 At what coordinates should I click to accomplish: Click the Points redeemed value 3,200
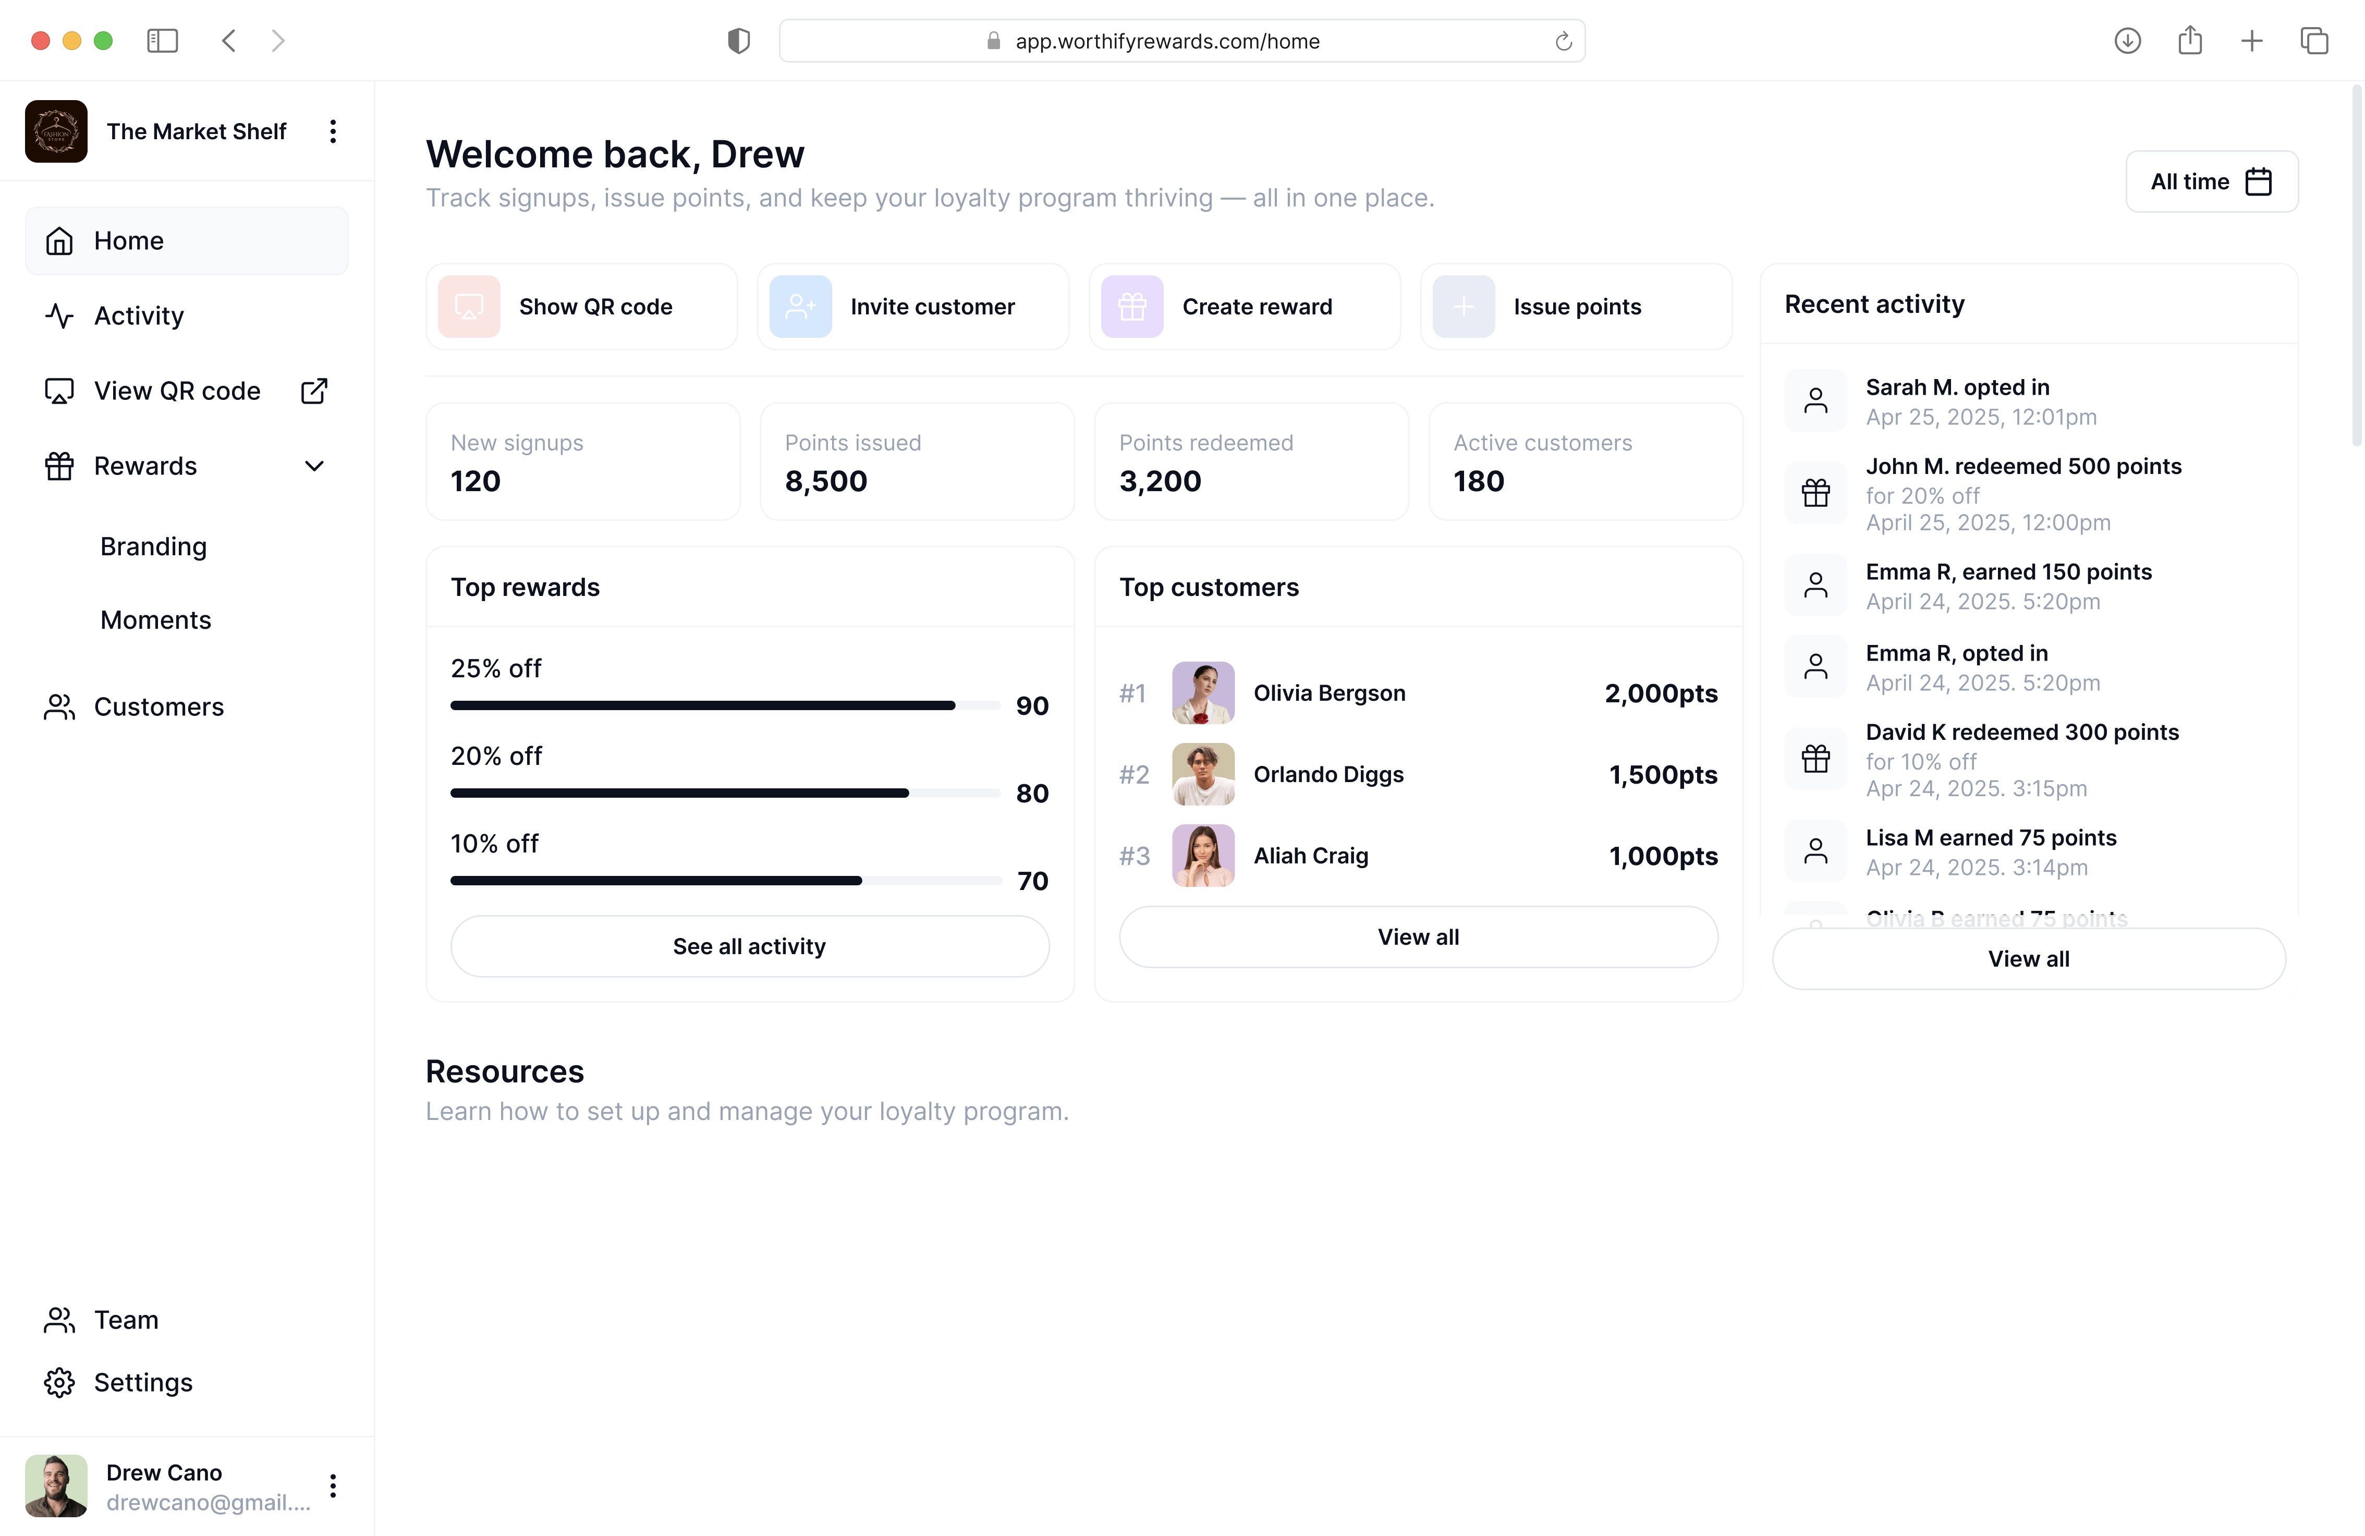tap(1160, 482)
